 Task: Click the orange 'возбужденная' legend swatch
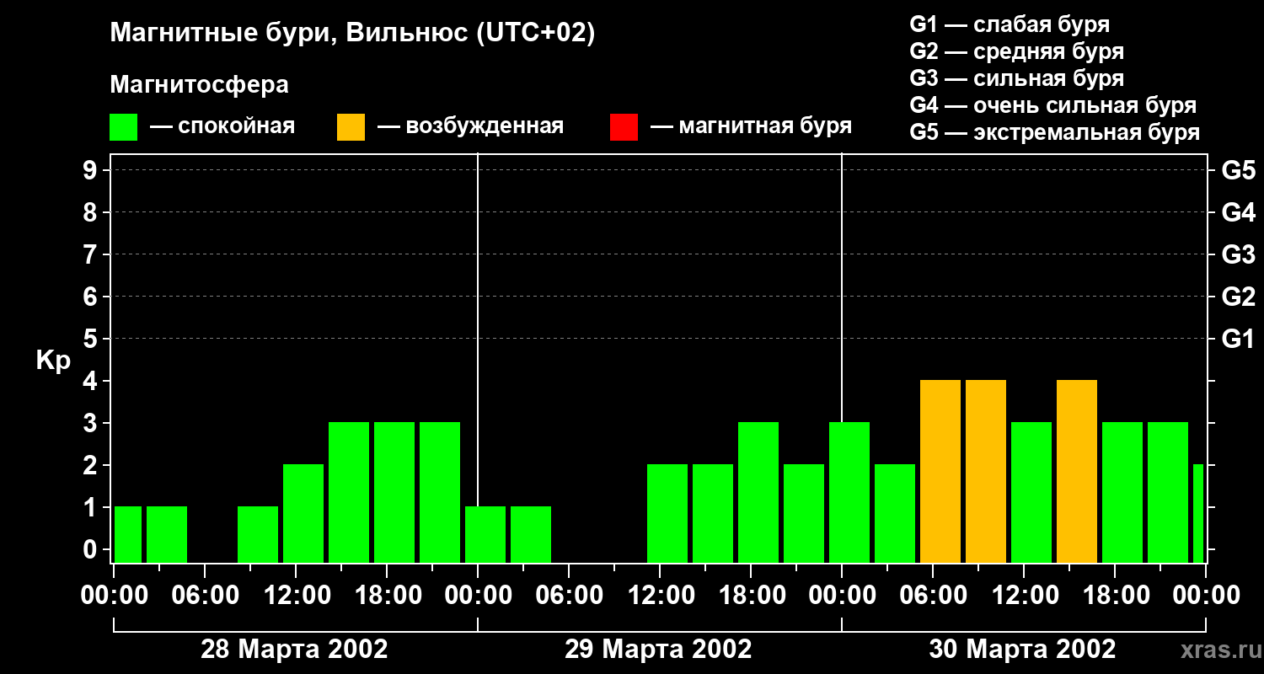click(351, 126)
